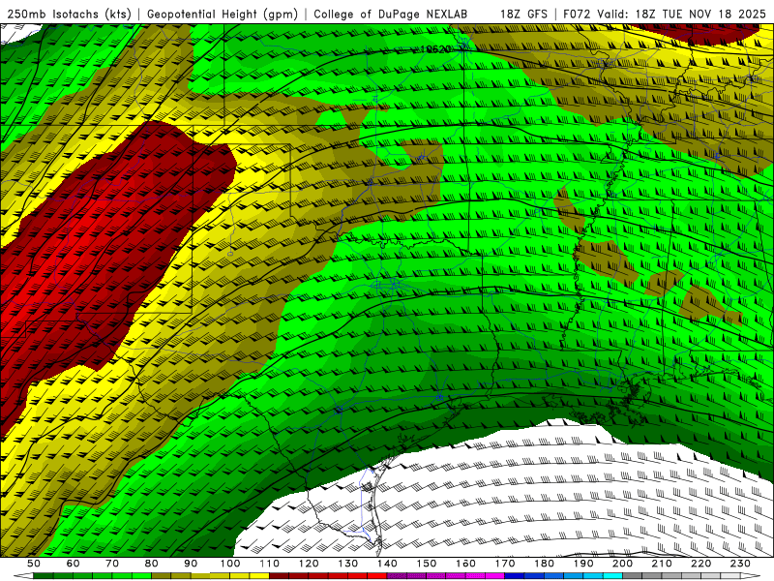Click the 'F072' forecast hour label
The width and height of the screenshot is (774, 581).
coord(578,14)
